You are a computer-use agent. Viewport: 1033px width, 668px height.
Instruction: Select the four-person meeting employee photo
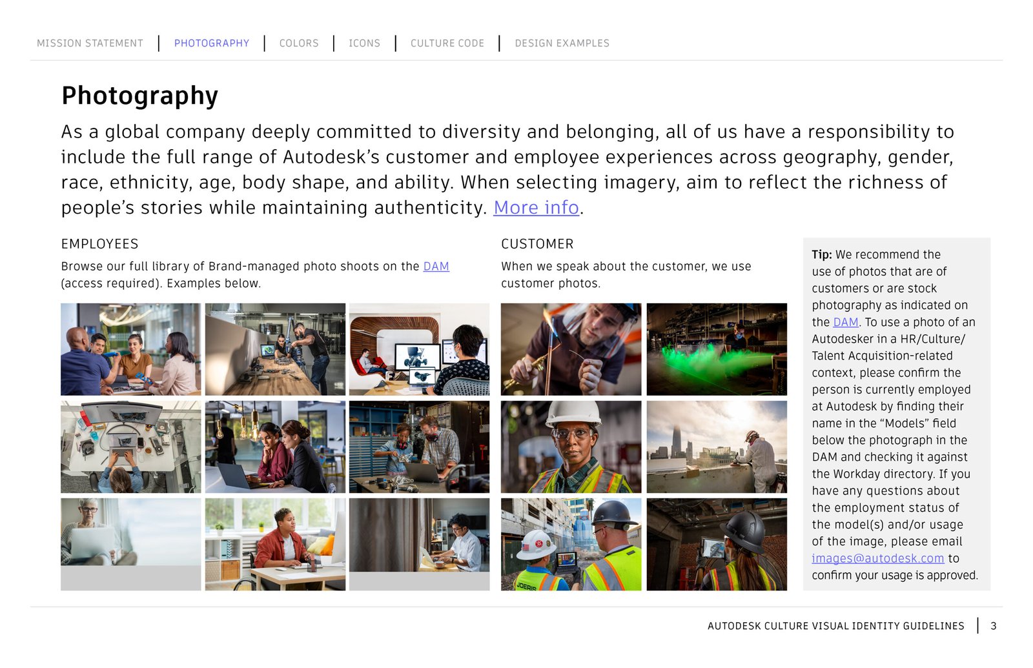(x=130, y=349)
